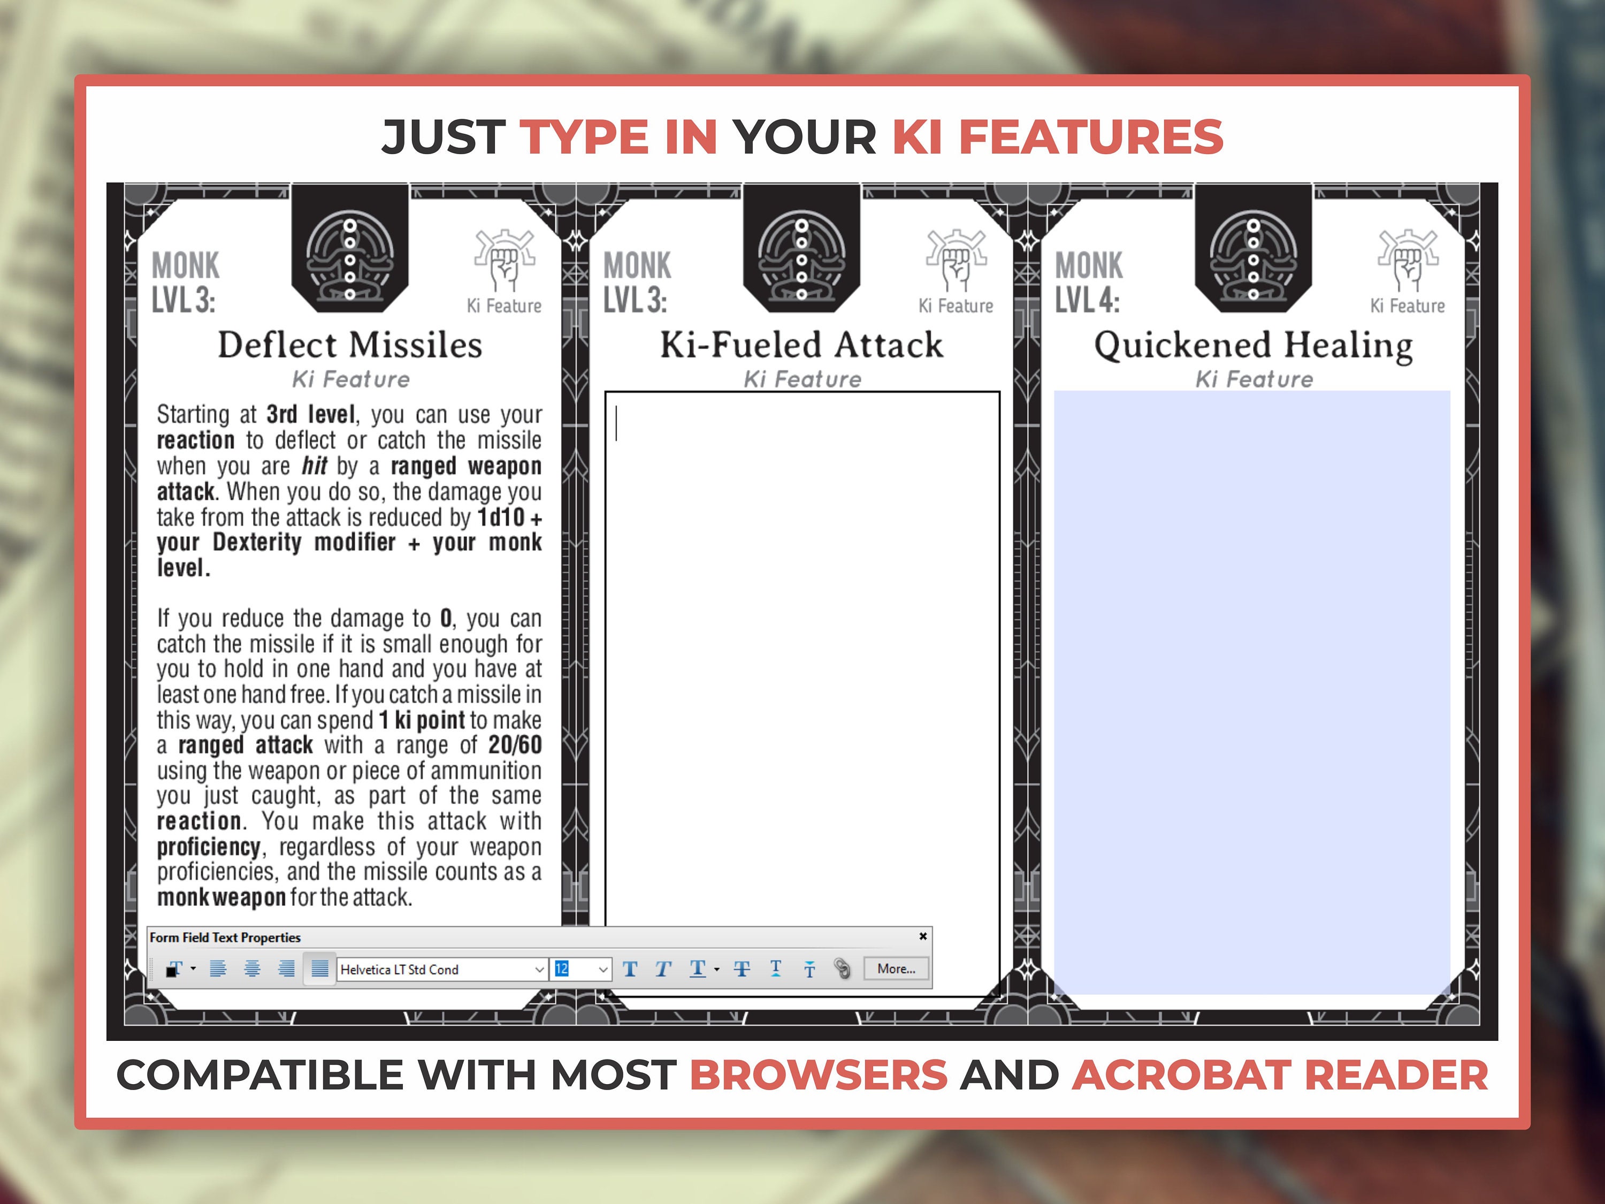Apply italic formatting to text
The image size is (1605, 1204).
pyautogui.click(x=662, y=969)
